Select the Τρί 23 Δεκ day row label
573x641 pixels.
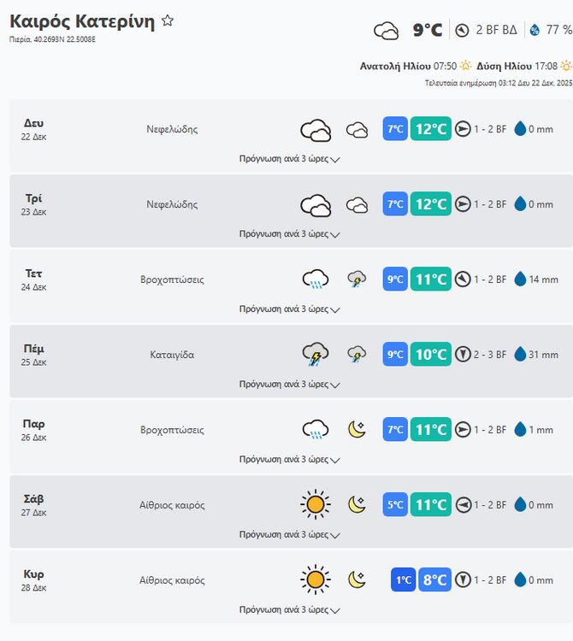(x=34, y=204)
